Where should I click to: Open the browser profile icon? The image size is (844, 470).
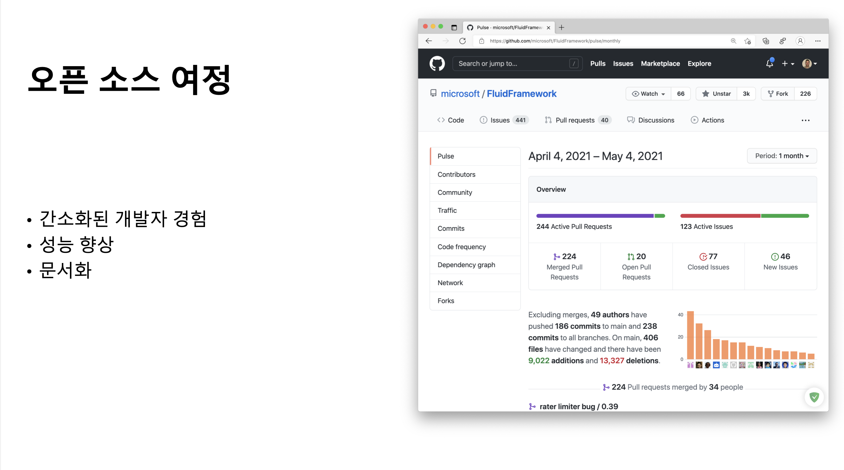(x=800, y=41)
